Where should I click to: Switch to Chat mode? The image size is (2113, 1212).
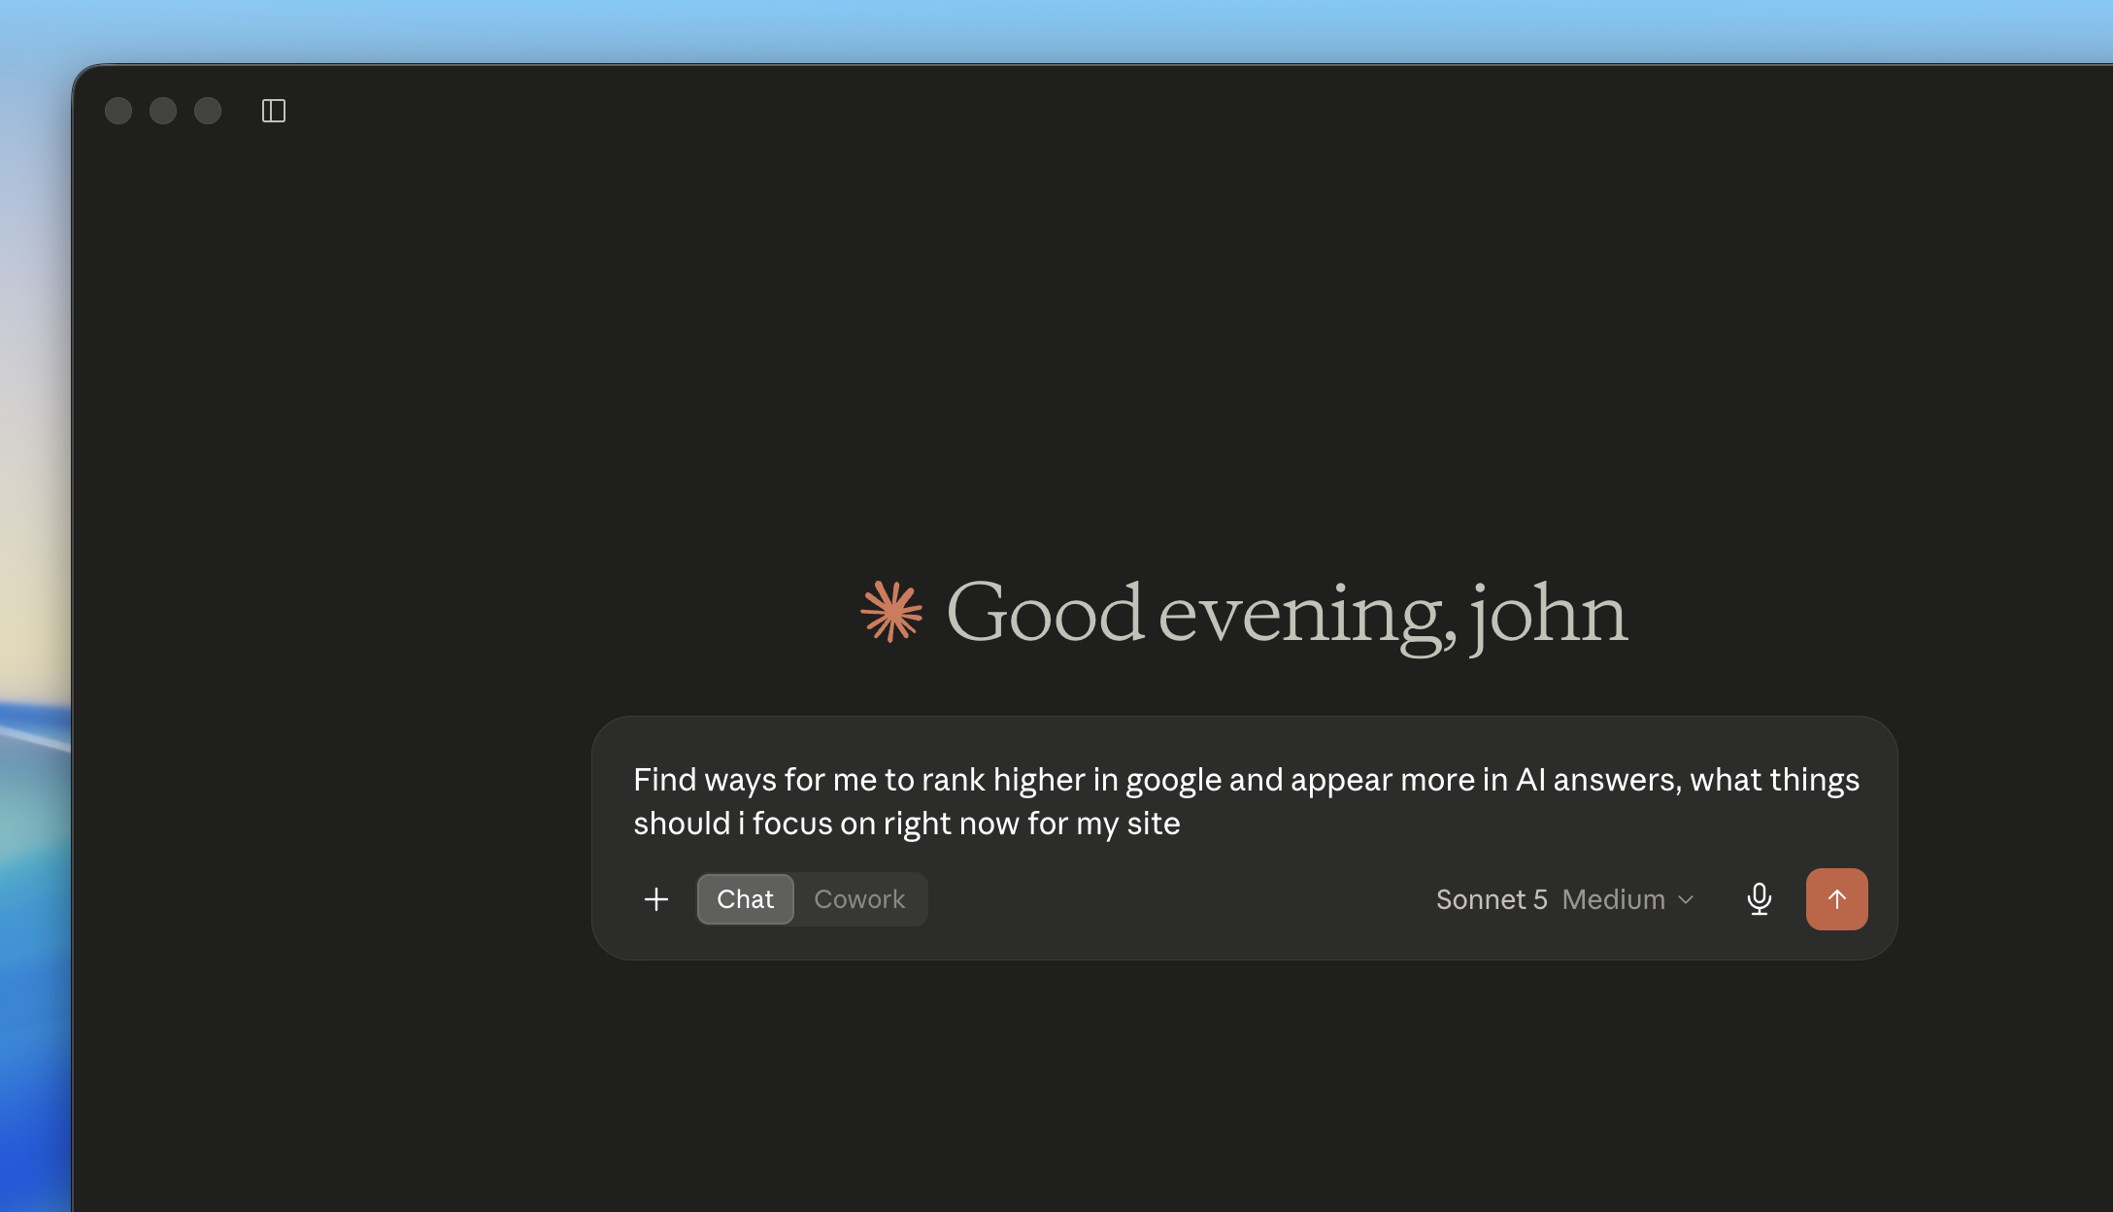tap(745, 899)
